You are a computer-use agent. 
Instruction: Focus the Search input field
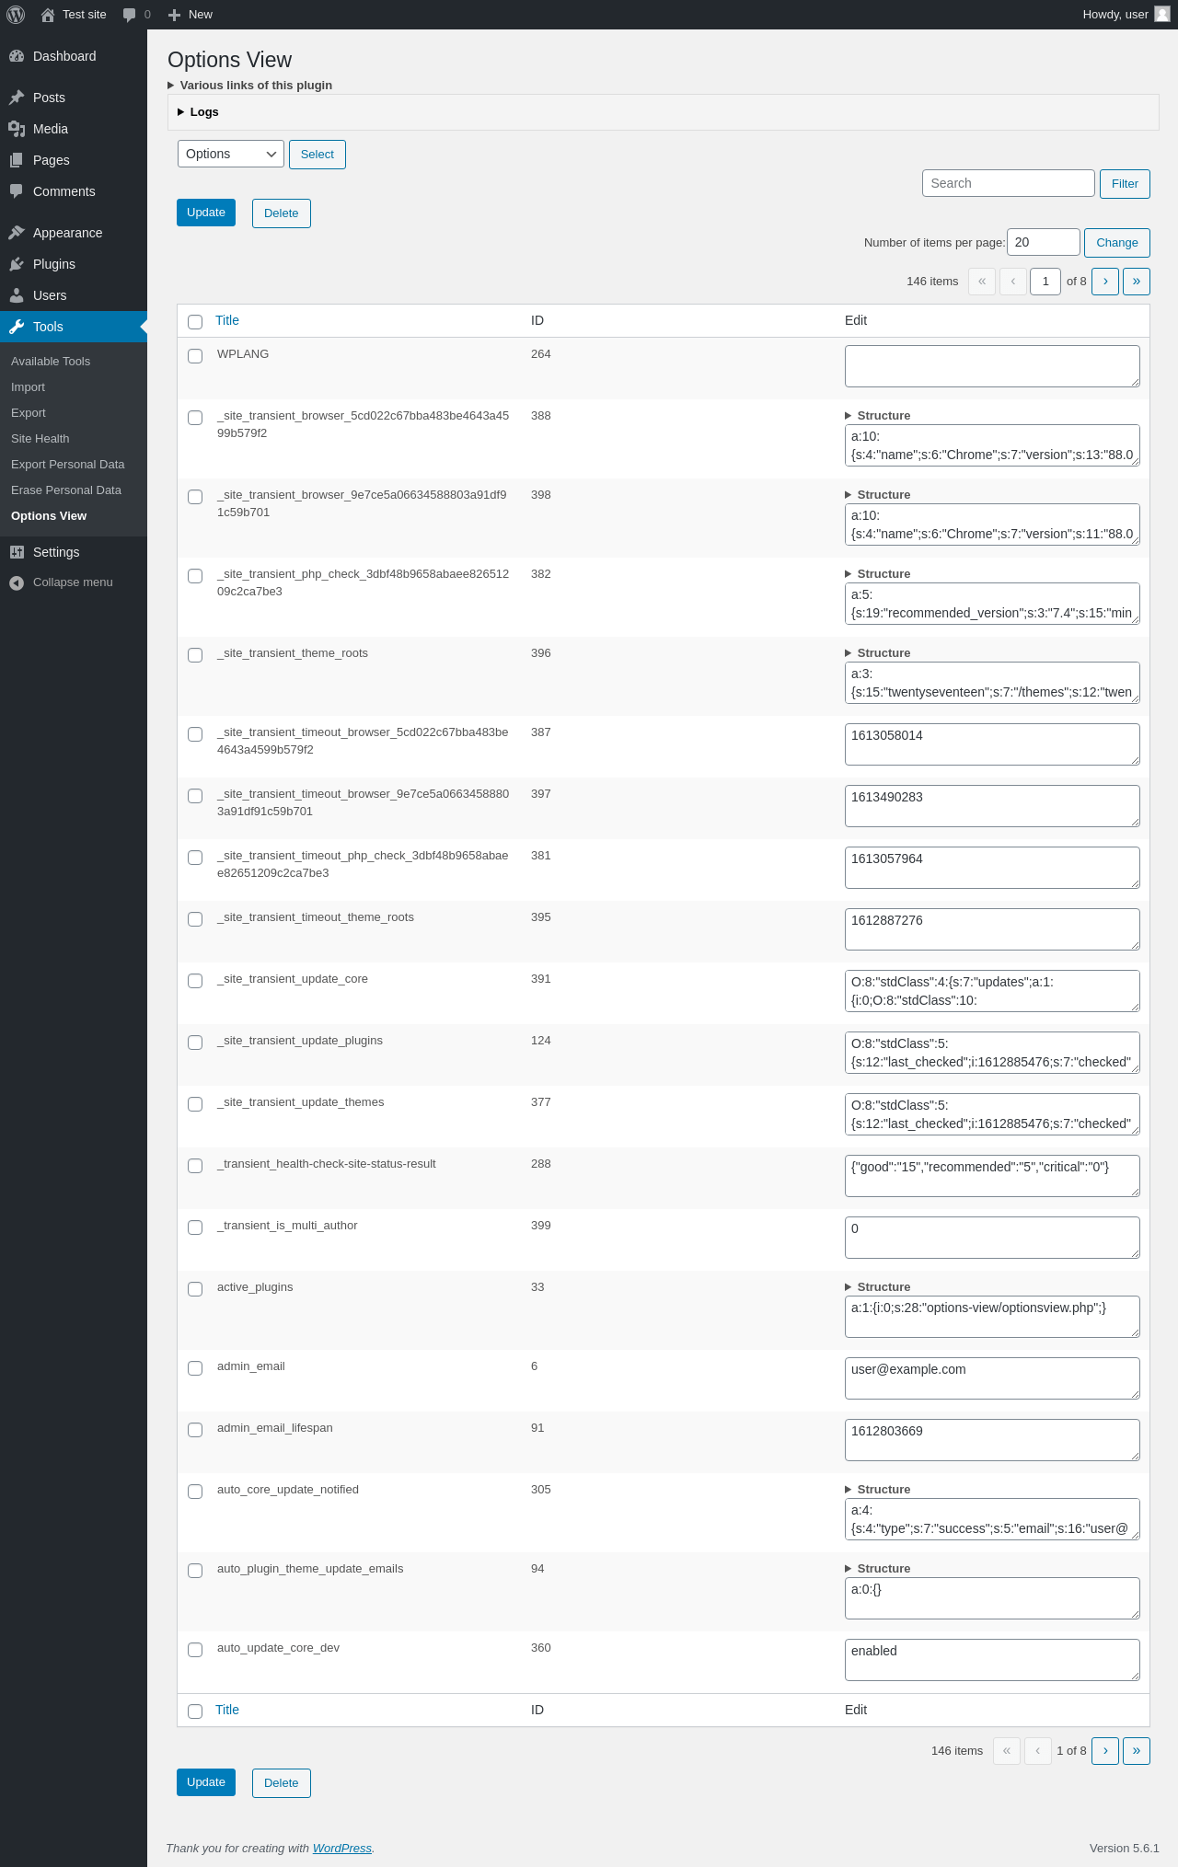tap(1009, 183)
